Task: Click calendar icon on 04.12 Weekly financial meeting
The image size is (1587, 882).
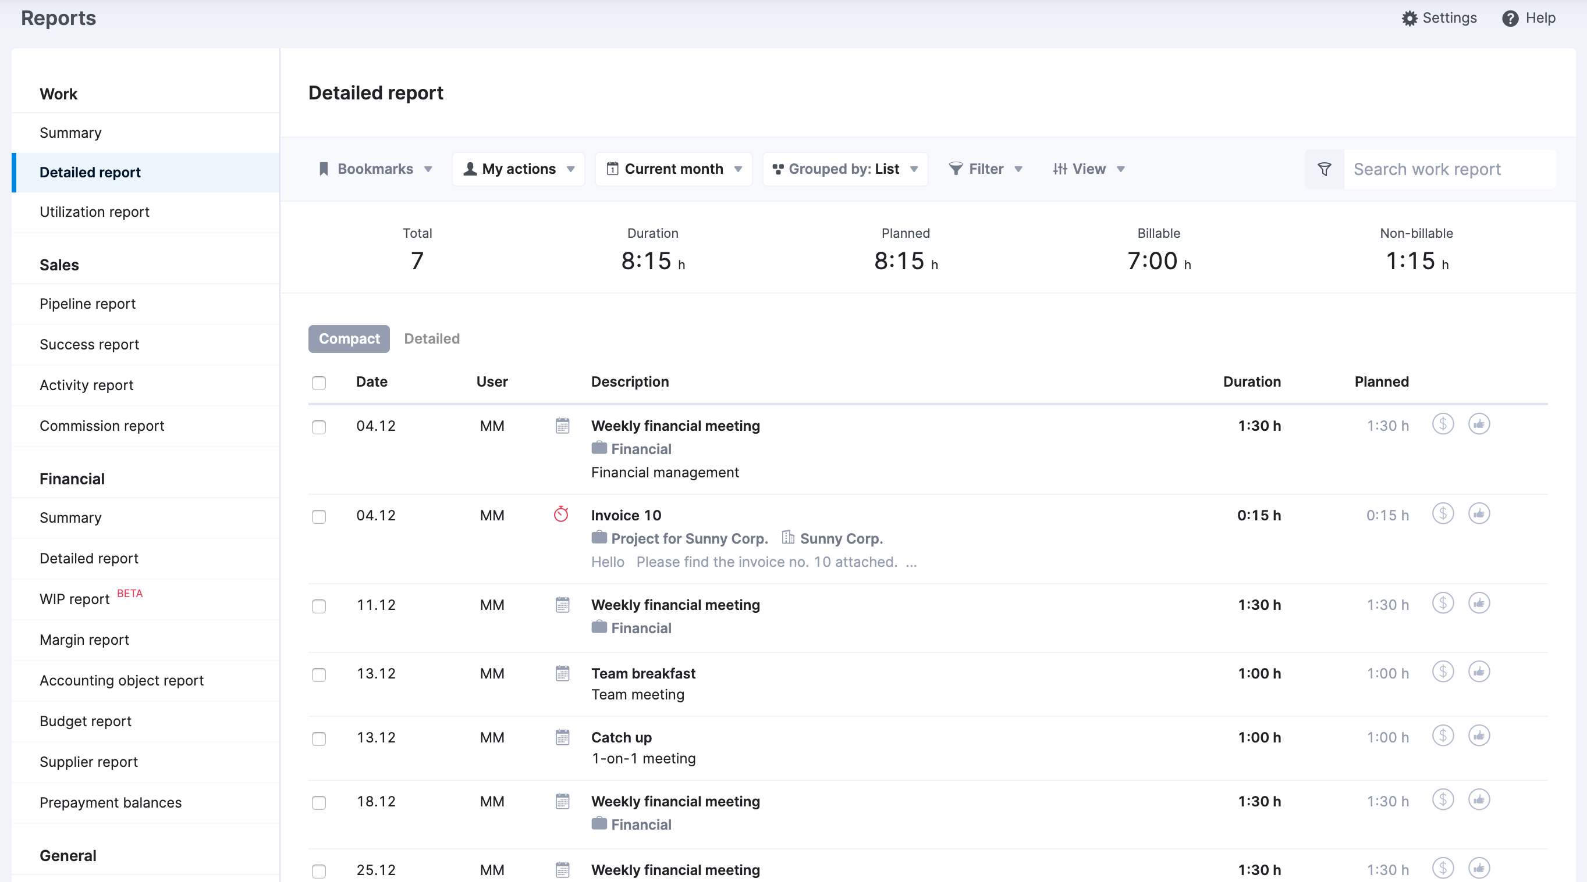Action: pos(562,426)
